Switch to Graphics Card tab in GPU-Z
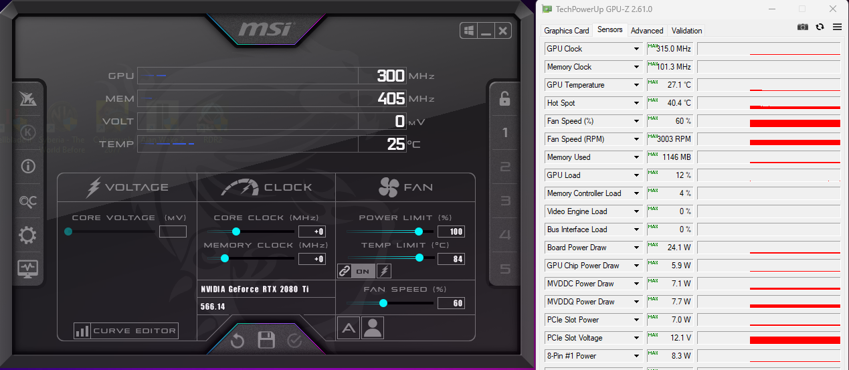Viewport: 849px width, 370px height. click(x=567, y=31)
